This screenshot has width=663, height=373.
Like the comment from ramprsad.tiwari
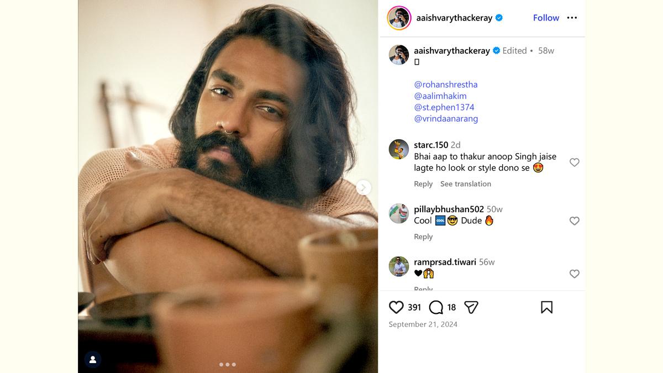point(574,274)
